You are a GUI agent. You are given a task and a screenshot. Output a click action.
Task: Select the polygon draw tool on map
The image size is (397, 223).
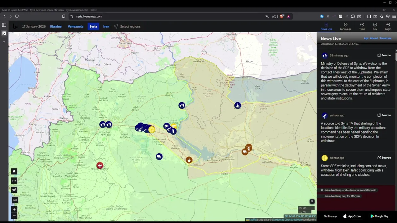point(14,171)
